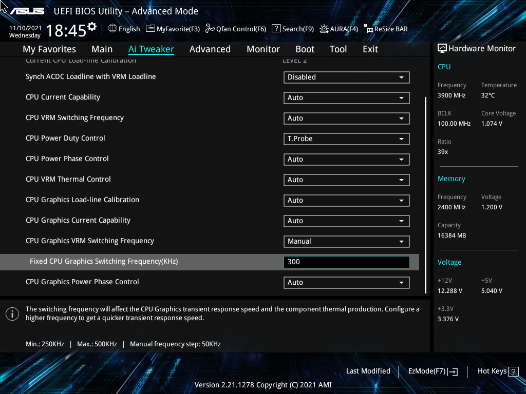Open the MyFavorite(F3) list icon
526x394 pixels.
click(x=151, y=29)
